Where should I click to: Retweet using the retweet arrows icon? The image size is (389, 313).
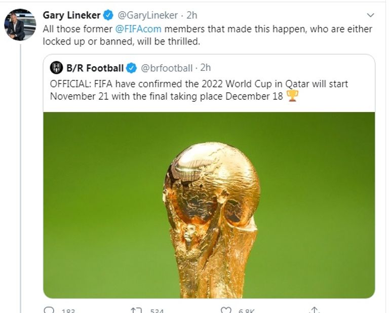coord(136,310)
